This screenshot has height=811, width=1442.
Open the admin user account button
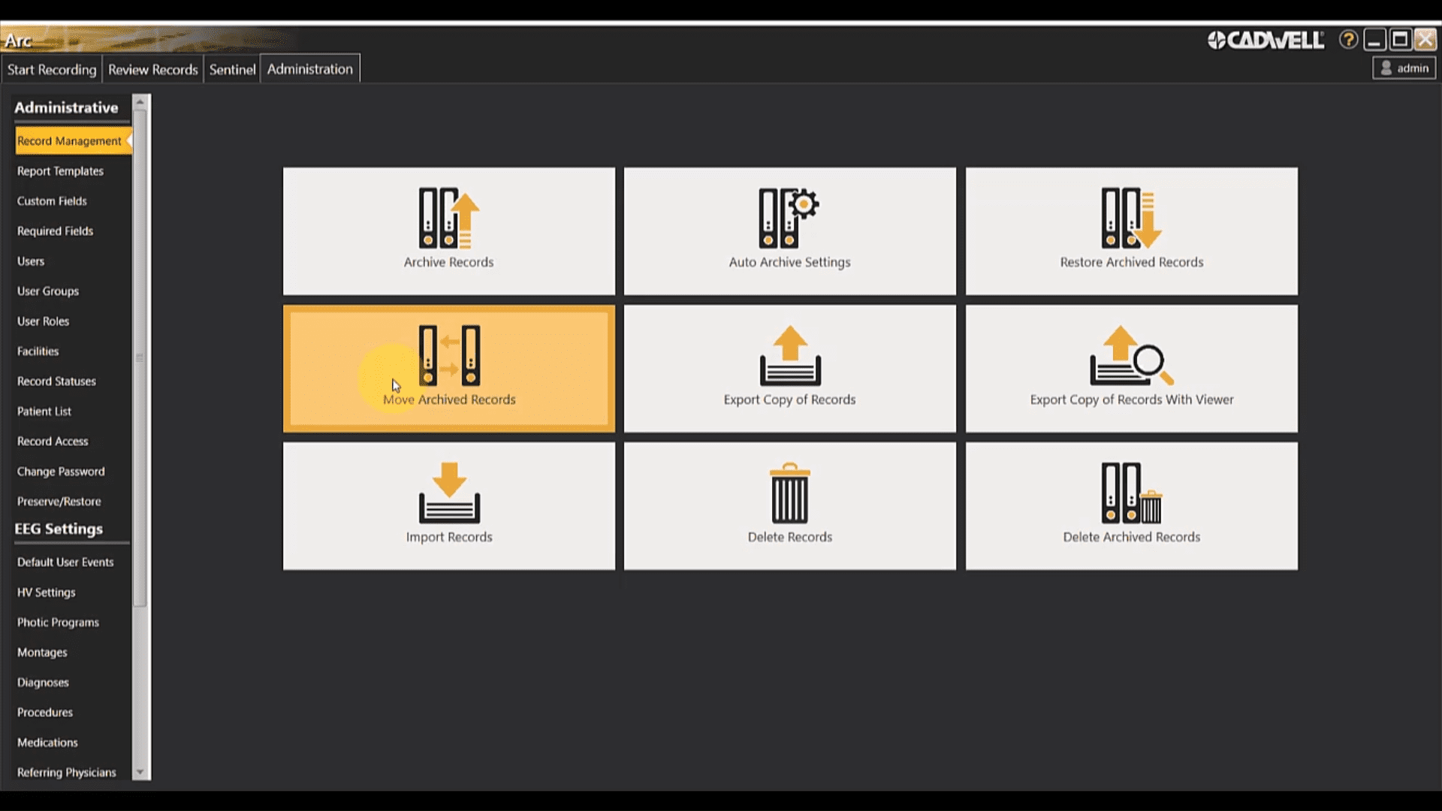click(x=1404, y=68)
